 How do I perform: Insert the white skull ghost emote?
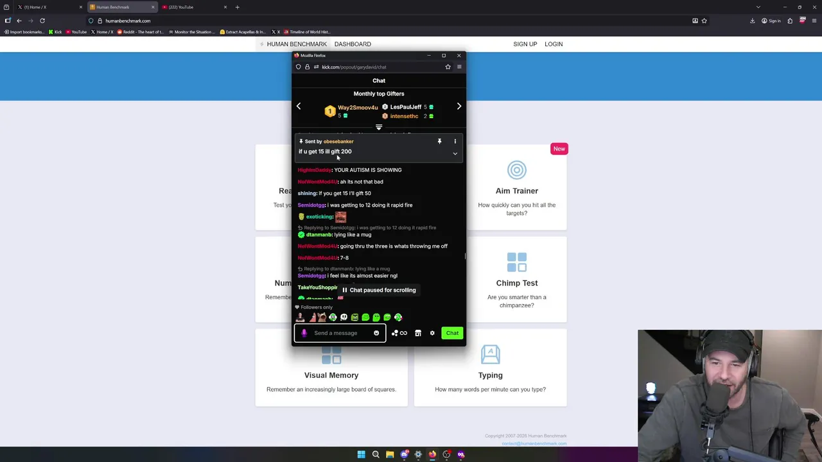pos(344,317)
